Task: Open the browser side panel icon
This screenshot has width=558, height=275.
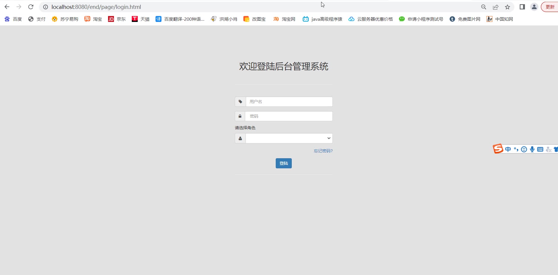Action: [522, 7]
